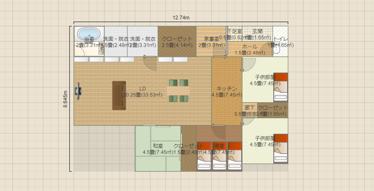Select the wall-mounted TV in the LD
This screenshot has width=374, height=191.
pos(78,91)
